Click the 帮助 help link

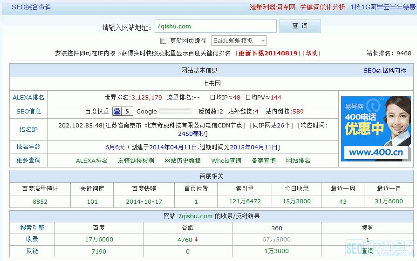312,53
